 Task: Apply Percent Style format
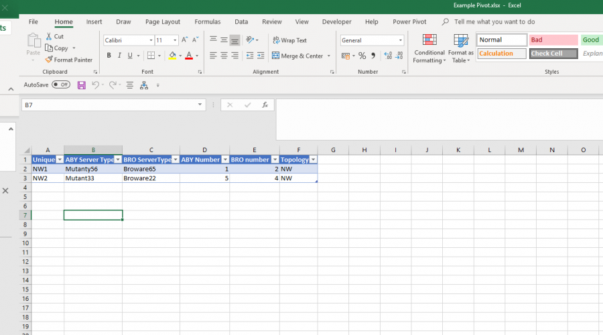pos(362,56)
